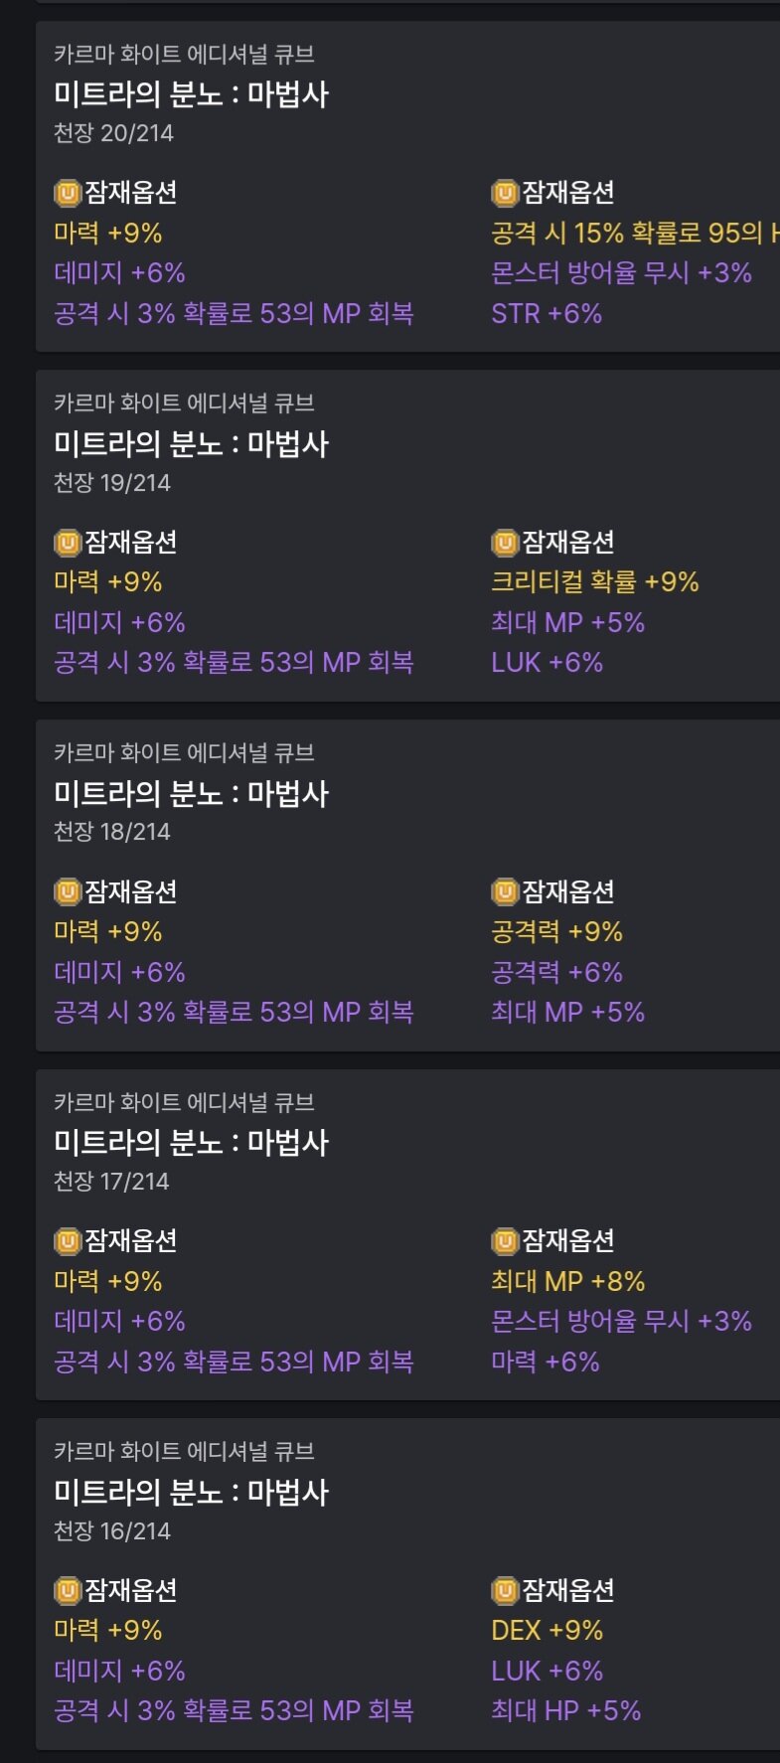Click the 천장 16/214 counter text
Viewport: 780px width, 1763px height.
point(112,1531)
